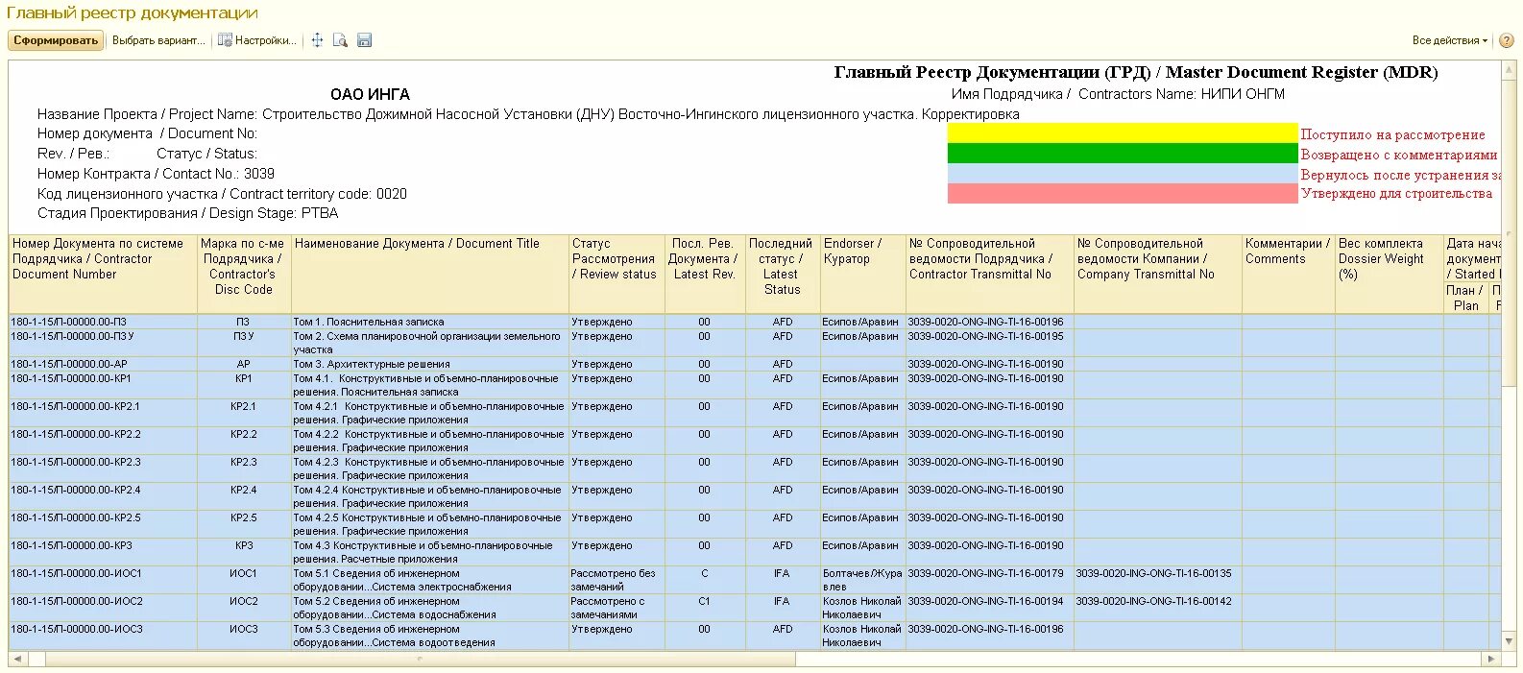
Task: Select cell 180-1-15/П-00000.00-КР1
Action: tap(103, 385)
